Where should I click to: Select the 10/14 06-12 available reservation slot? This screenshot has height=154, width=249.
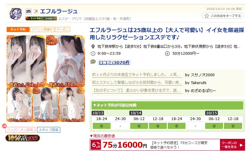point(139,126)
